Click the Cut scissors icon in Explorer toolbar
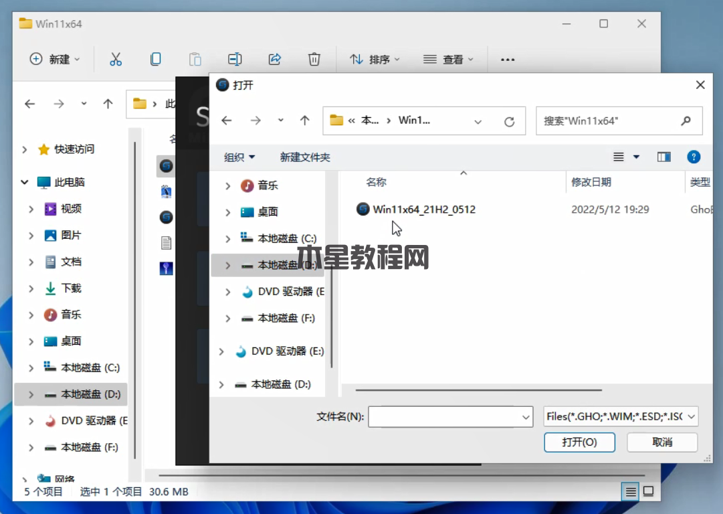The image size is (723, 514). (x=116, y=59)
